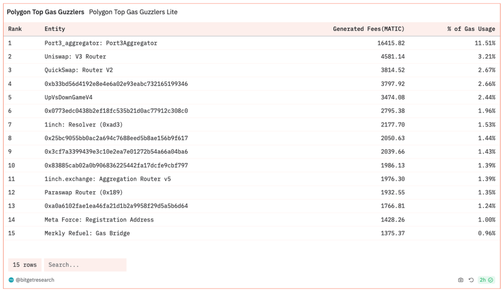Click the 2h freshness status badge
The image size is (503, 293).
[x=486, y=280]
